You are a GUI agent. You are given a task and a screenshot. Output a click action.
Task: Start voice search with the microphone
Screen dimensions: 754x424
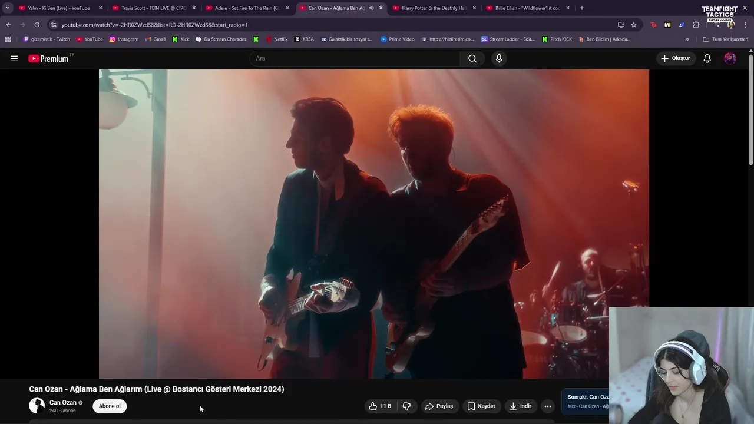[499, 58]
